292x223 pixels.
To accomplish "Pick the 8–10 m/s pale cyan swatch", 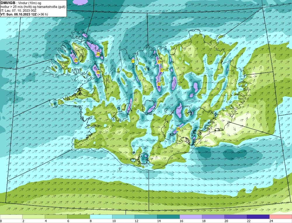I will [x=101, y=217].
